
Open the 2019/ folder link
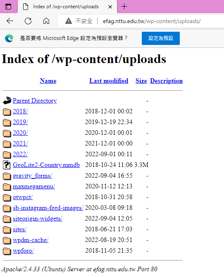tap(20, 122)
